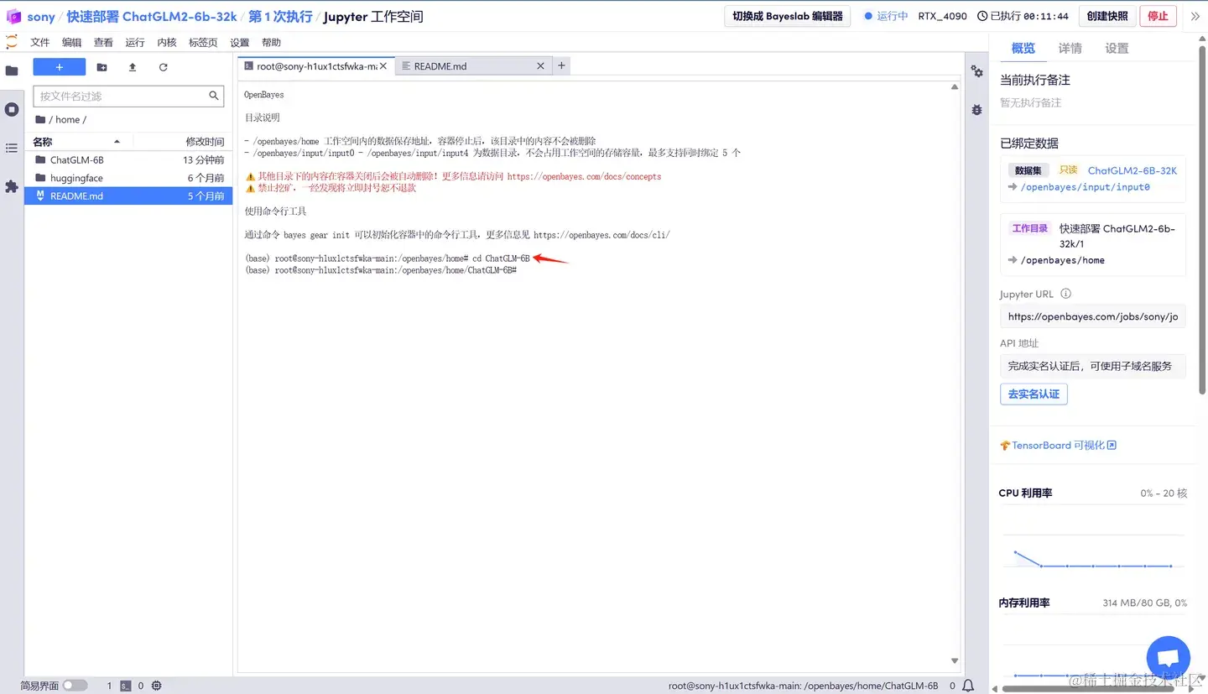
Task: Open the chat support bubble
Action: 1168,657
